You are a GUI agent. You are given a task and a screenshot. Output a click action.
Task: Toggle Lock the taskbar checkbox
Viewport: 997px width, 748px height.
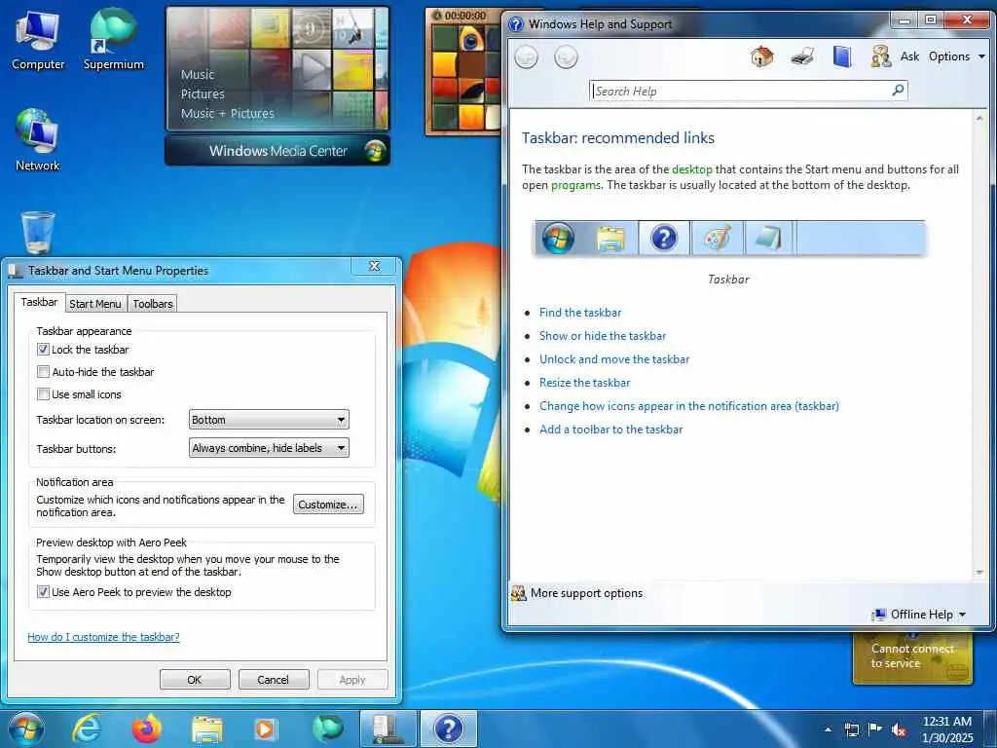43,350
